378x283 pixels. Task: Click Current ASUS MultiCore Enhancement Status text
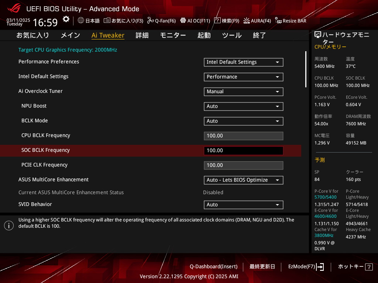tap(71, 192)
